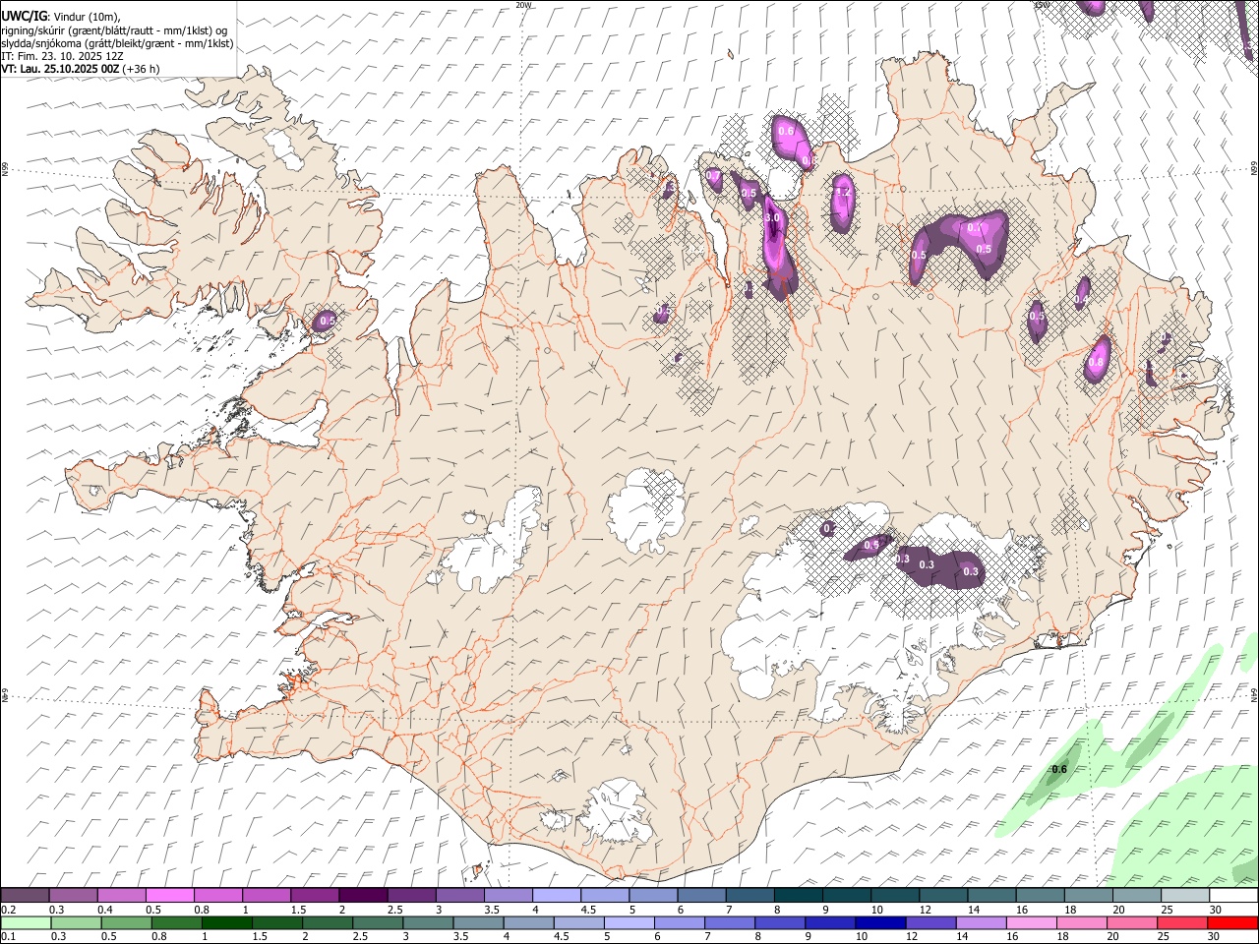
Task: Click the 3.5 swatch on the top snow scale
Action: tap(508, 895)
